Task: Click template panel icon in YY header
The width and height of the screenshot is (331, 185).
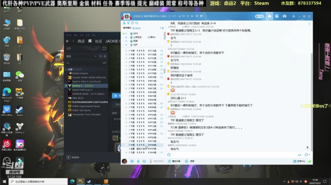Action: [x=277, y=16]
